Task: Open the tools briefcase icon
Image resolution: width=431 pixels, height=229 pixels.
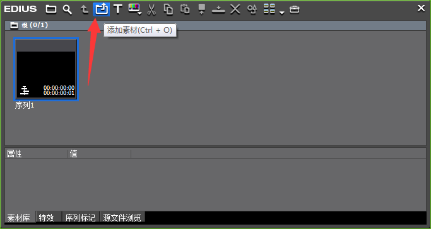Action: [295, 9]
